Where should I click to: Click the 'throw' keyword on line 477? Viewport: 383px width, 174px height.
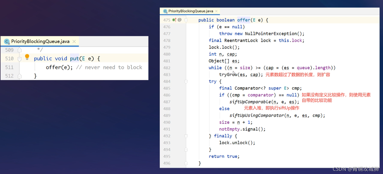click(226, 34)
